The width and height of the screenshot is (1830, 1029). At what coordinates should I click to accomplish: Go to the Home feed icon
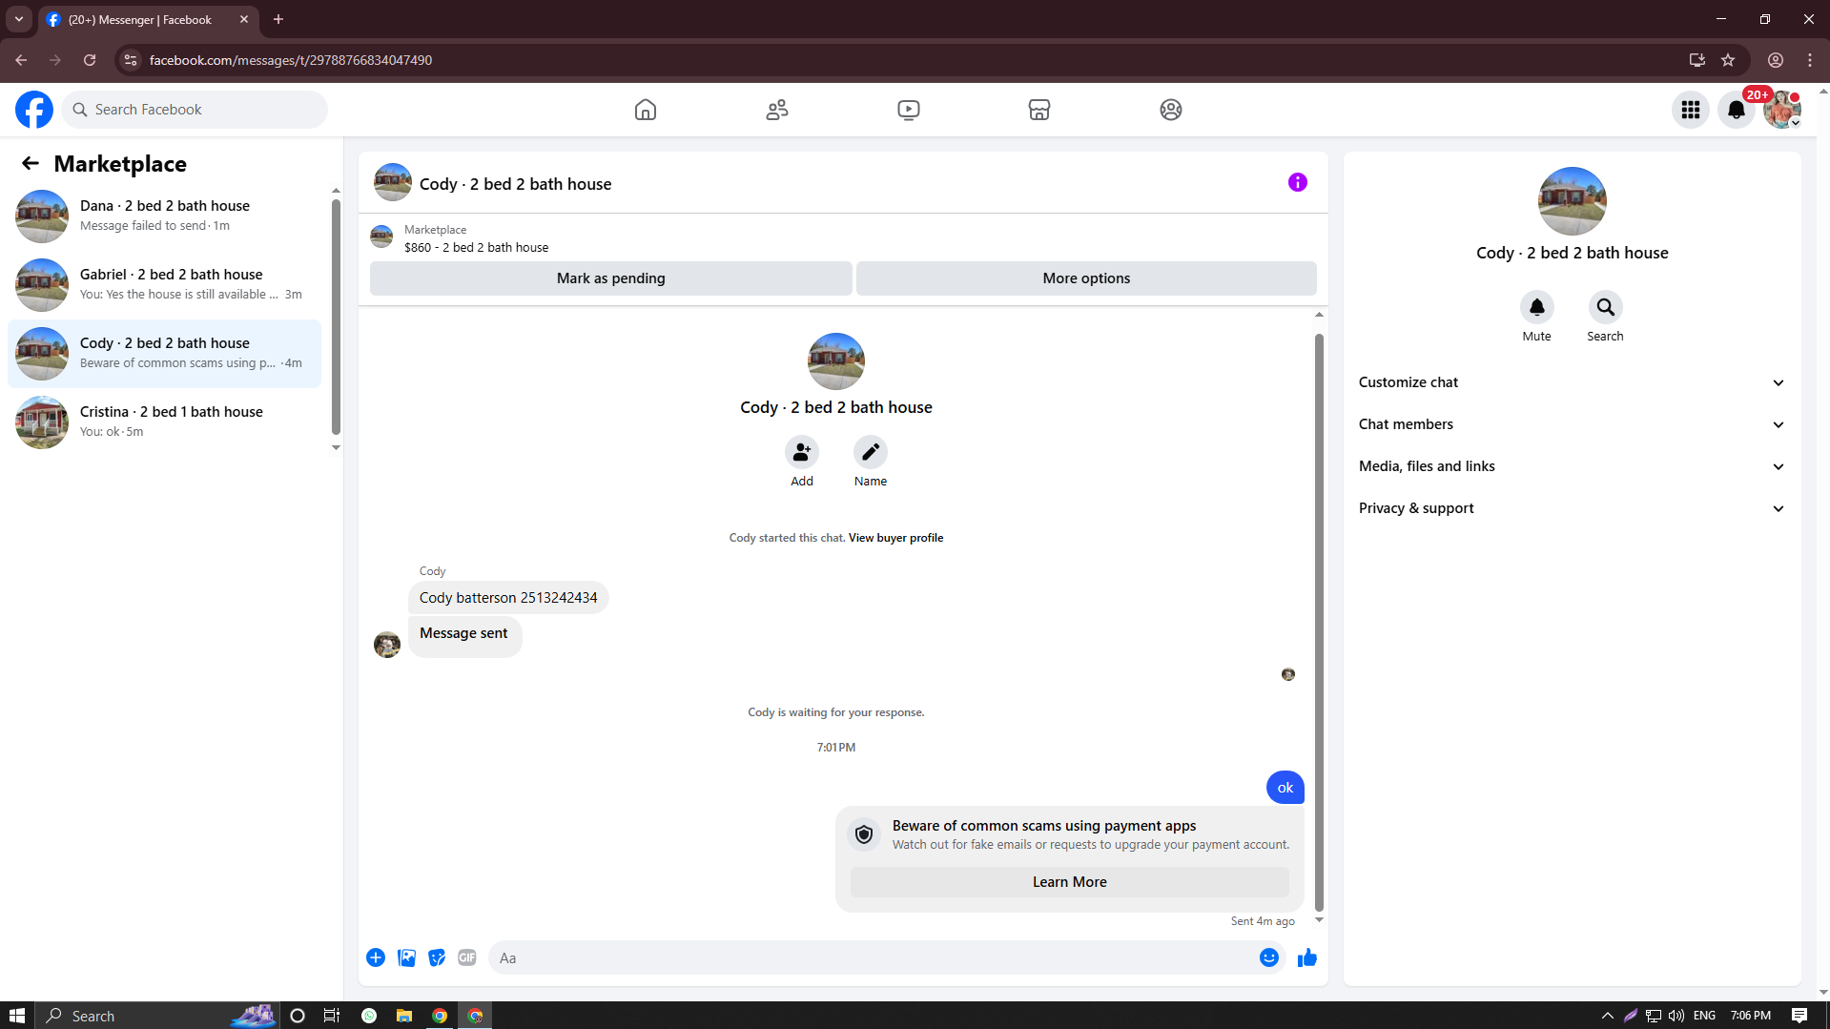click(646, 110)
